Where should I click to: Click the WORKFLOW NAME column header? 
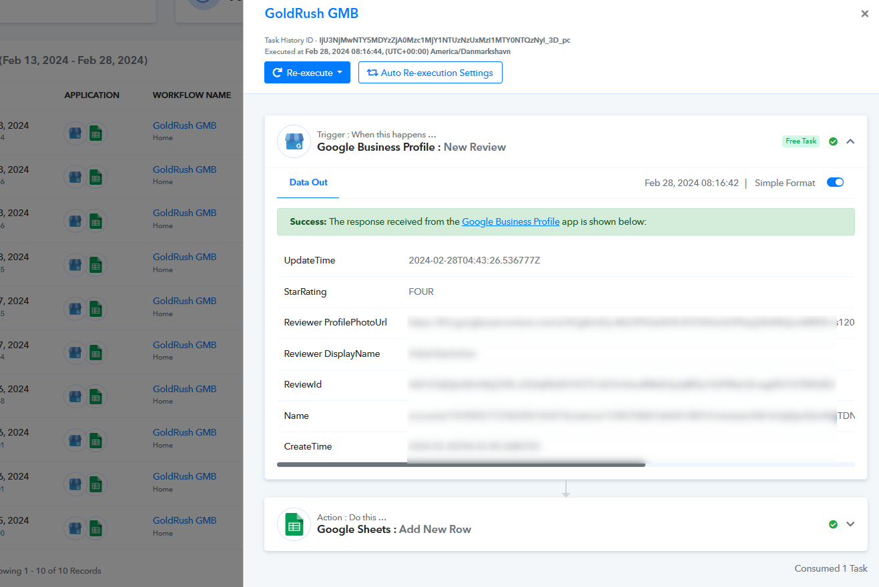tap(192, 95)
